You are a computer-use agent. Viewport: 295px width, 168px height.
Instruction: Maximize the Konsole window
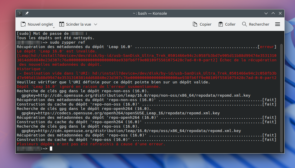tap(273, 13)
